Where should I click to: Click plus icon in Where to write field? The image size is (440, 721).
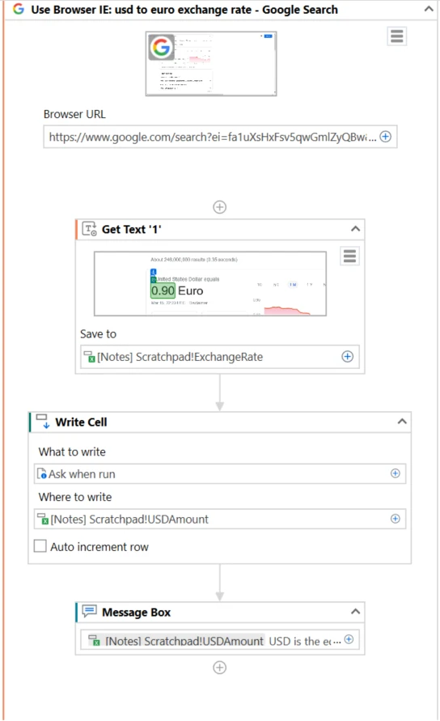pyautogui.click(x=395, y=519)
